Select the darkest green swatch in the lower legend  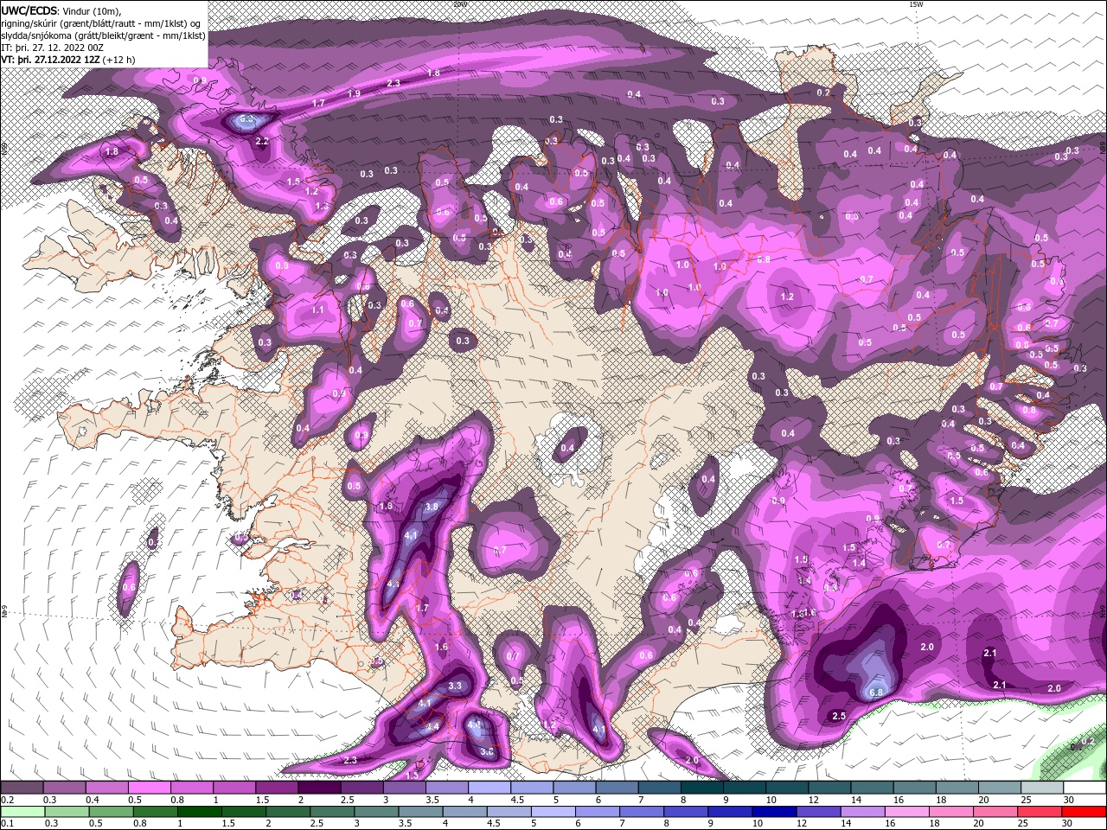[x=198, y=812]
